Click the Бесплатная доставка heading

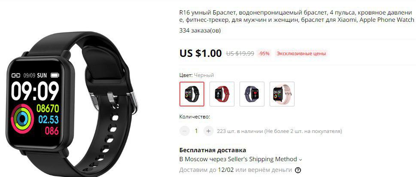(213, 150)
